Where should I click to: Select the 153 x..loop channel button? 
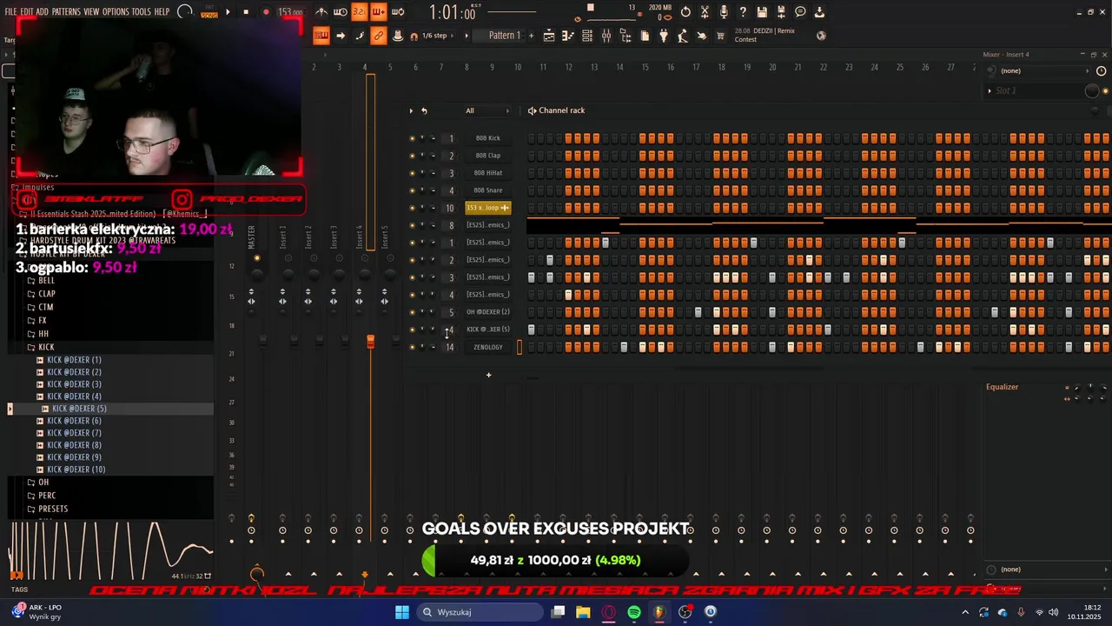(x=487, y=208)
